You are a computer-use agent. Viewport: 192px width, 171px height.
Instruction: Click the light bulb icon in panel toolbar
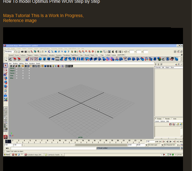point(53,66)
